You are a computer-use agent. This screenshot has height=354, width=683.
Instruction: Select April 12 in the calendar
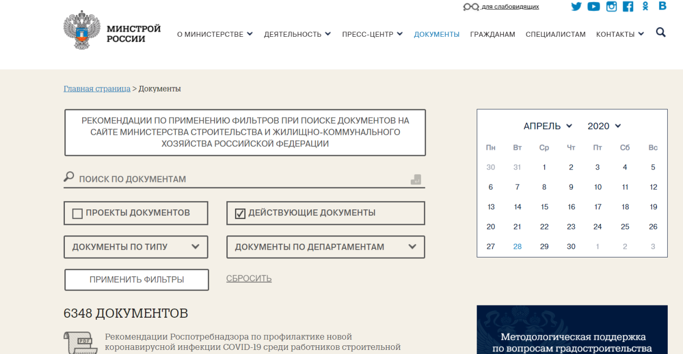(x=653, y=187)
